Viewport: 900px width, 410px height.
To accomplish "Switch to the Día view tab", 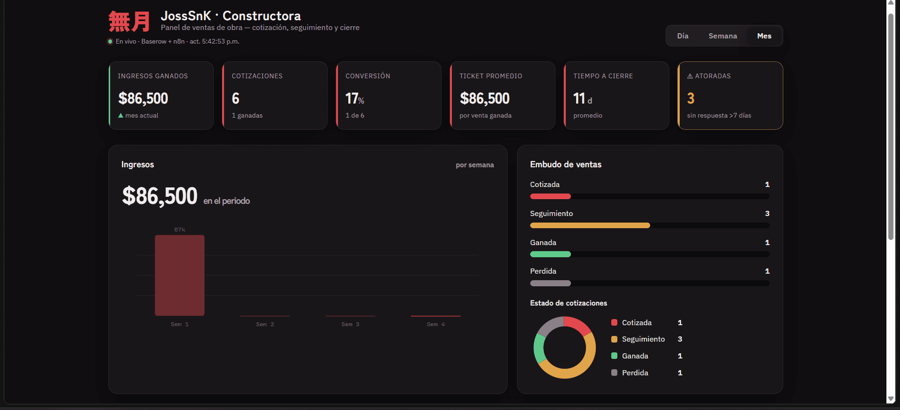I will [682, 36].
